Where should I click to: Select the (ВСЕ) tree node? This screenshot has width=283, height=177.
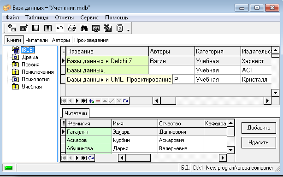tap(28, 50)
